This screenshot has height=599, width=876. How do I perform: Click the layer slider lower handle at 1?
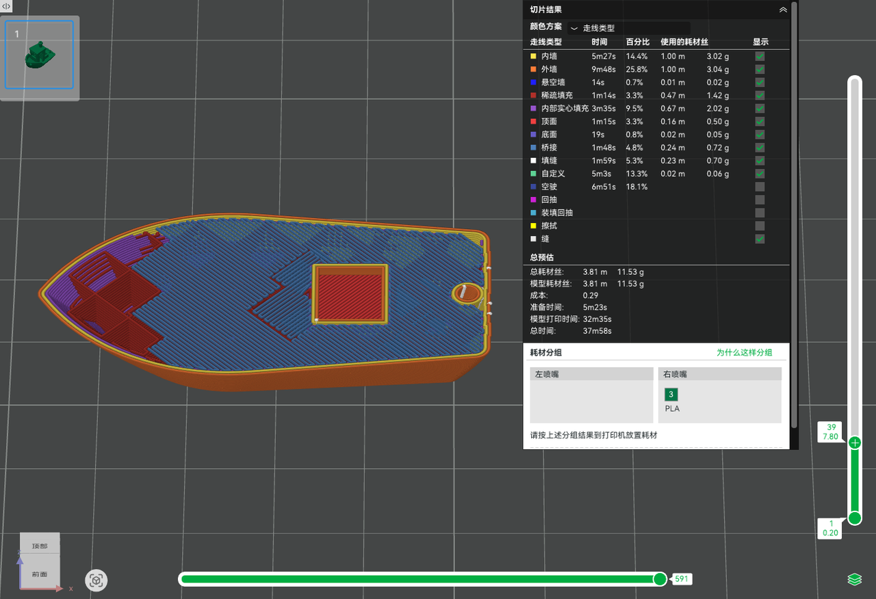(x=855, y=518)
